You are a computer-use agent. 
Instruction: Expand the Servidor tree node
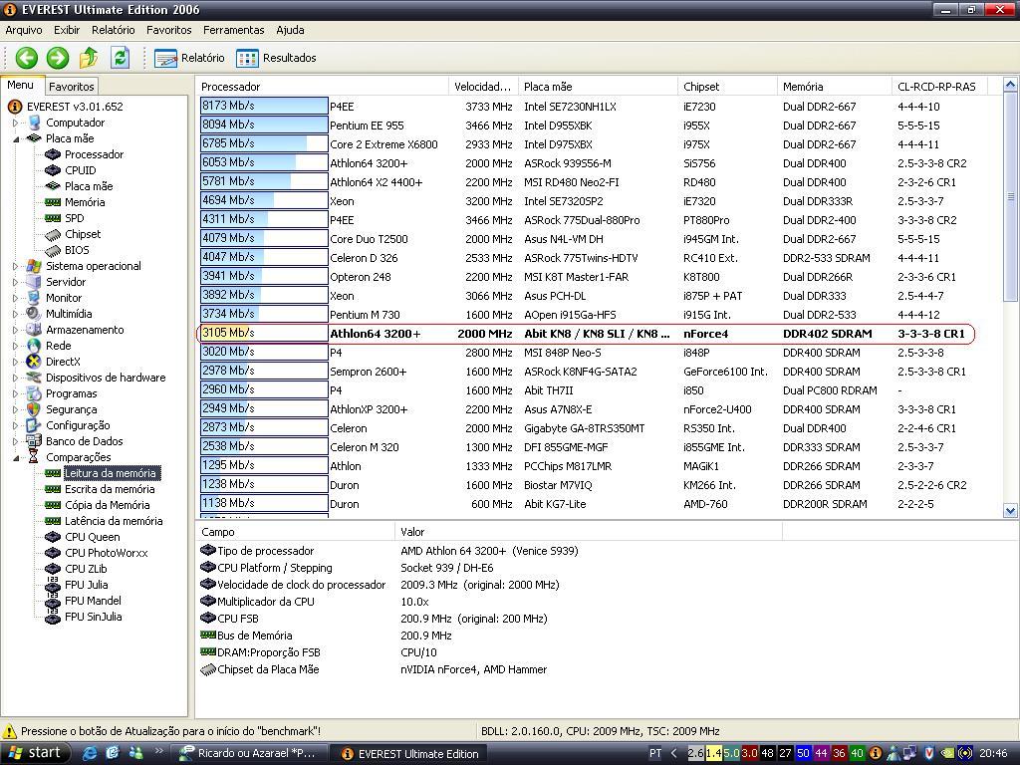16,282
